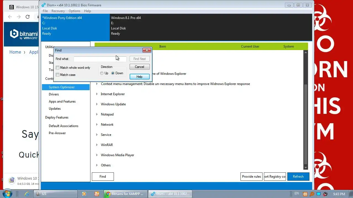
Task: Click the scrollbar up arrow
Action: coord(306,52)
